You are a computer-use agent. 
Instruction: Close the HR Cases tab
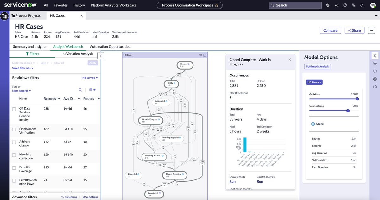pyautogui.click(x=82, y=15)
